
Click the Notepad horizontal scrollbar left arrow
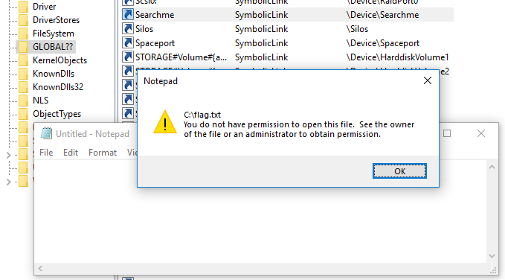tap(40, 268)
